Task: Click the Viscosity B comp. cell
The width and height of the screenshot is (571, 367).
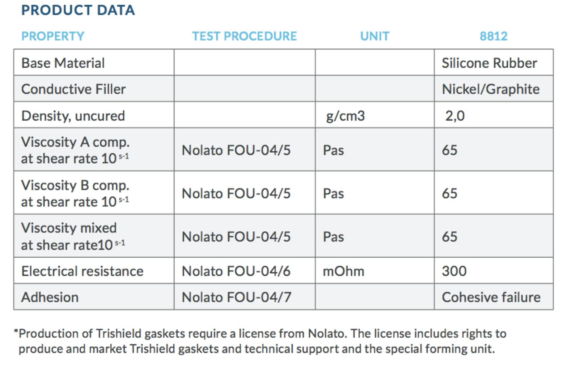Action: pos(94,193)
